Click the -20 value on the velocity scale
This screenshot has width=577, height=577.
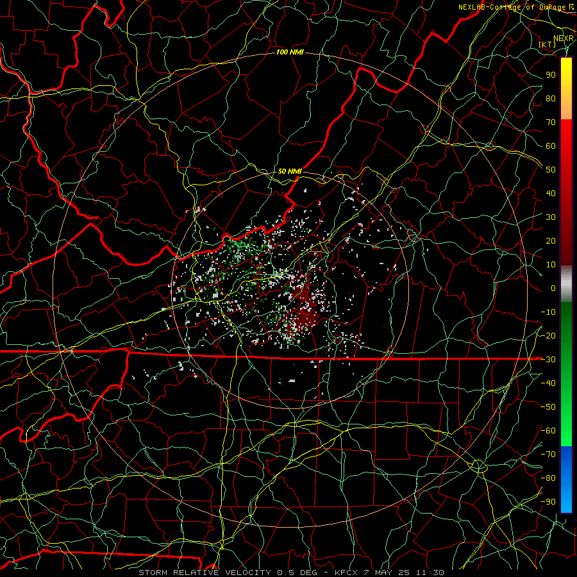point(548,336)
